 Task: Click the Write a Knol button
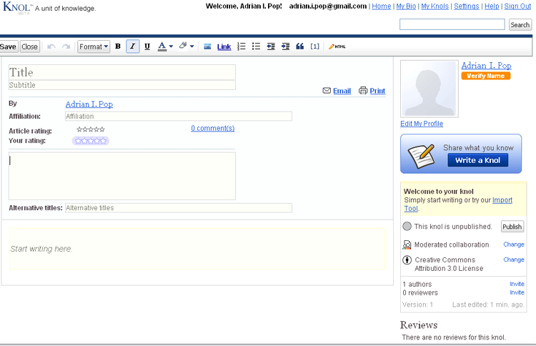tap(477, 160)
